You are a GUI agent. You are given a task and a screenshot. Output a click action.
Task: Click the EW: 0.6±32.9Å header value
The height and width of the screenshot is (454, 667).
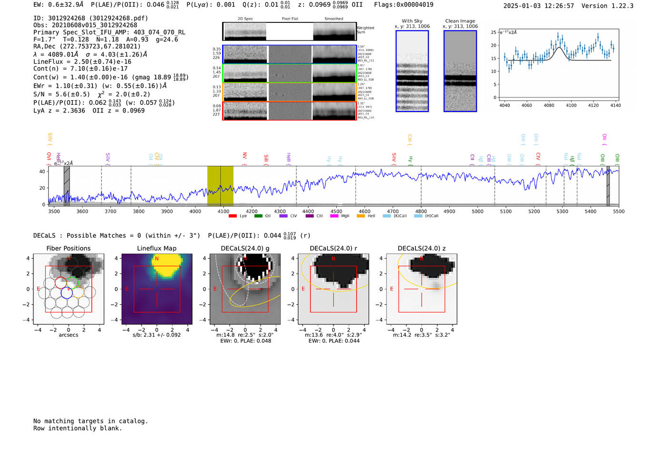pyautogui.click(x=59, y=5)
